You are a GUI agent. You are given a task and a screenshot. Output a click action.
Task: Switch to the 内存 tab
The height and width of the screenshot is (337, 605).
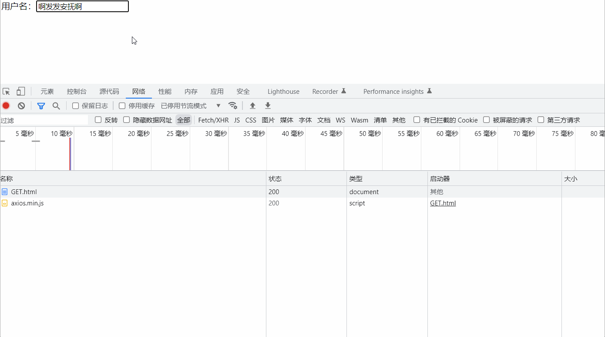[191, 92]
